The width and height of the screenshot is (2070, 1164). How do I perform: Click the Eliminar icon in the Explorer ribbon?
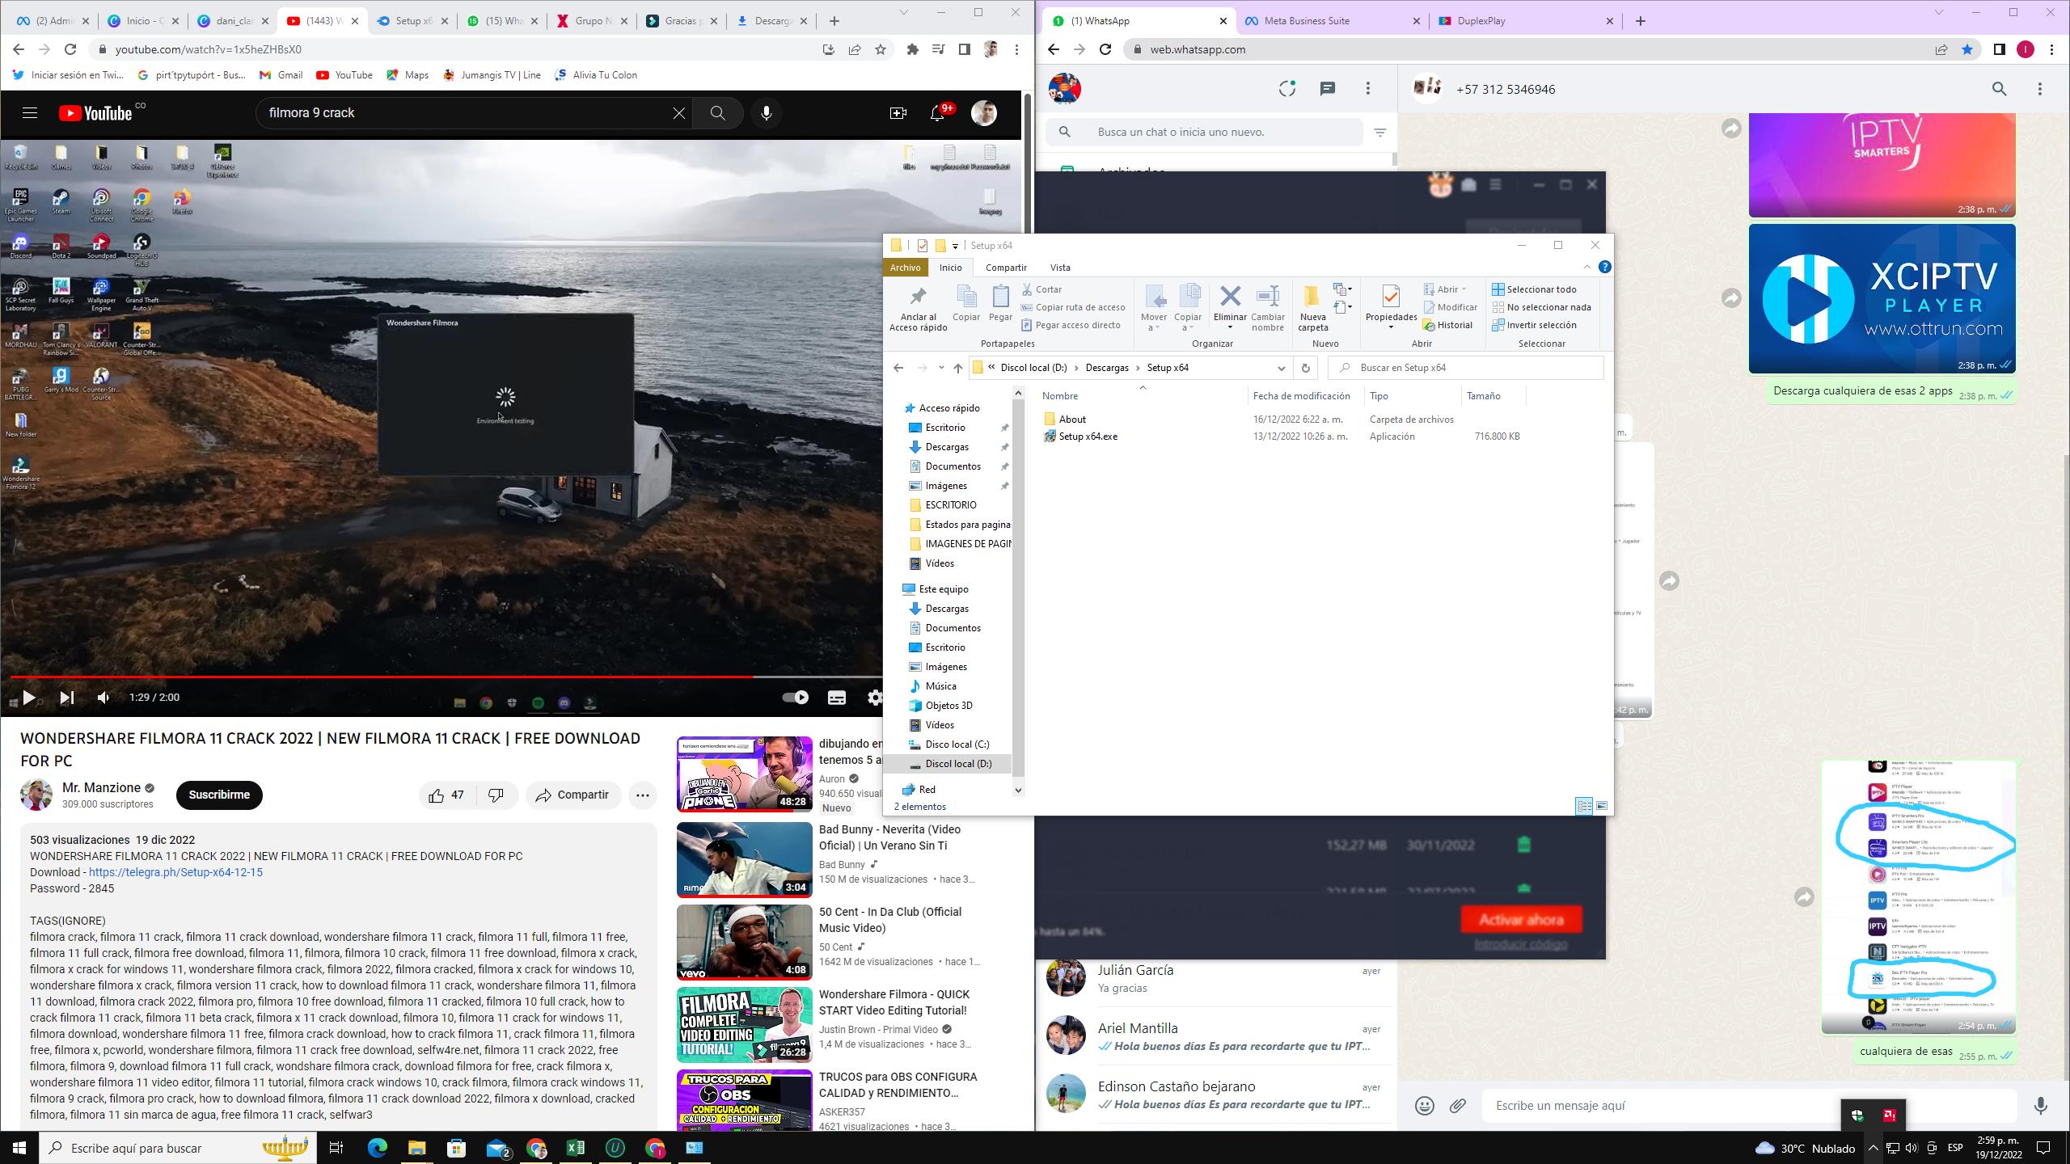(x=1230, y=297)
